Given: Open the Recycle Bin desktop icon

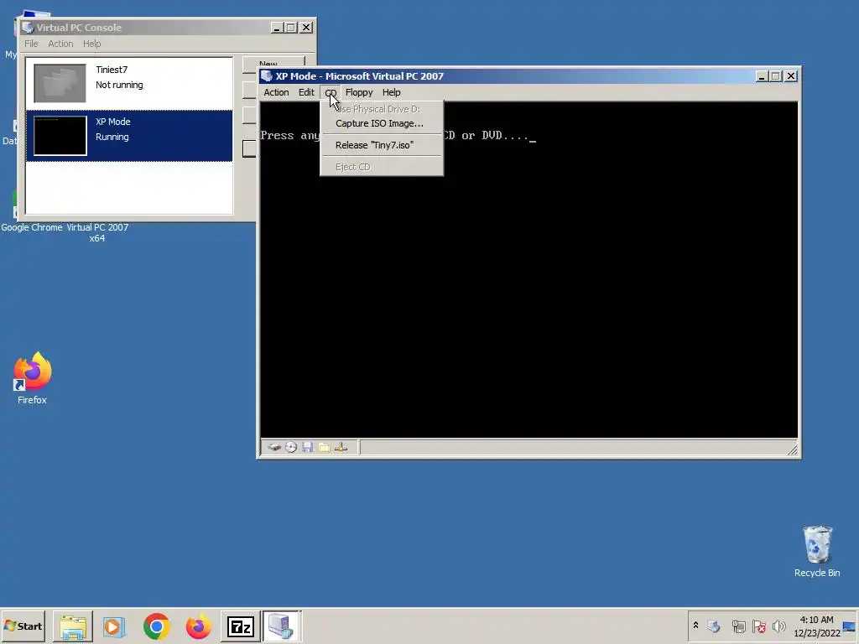Looking at the screenshot, I should (x=817, y=552).
